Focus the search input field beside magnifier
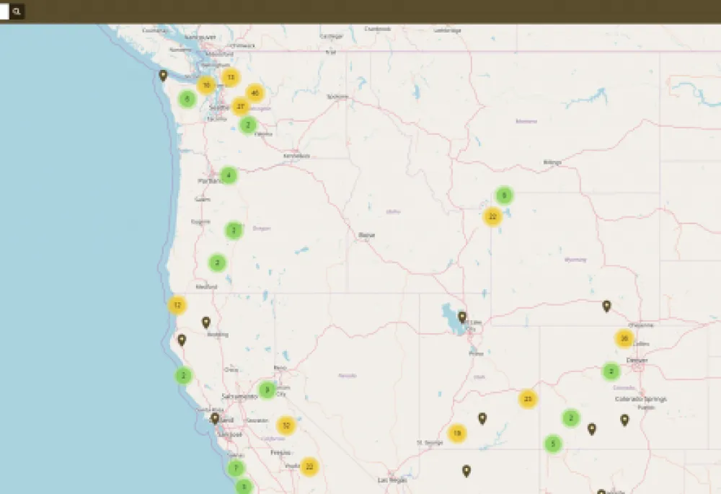Image resolution: width=721 pixels, height=494 pixels. point(4,12)
